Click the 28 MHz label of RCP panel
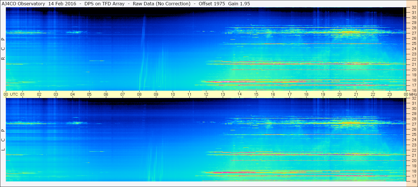This screenshot has width=418, height=187. click(x=414, y=28)
